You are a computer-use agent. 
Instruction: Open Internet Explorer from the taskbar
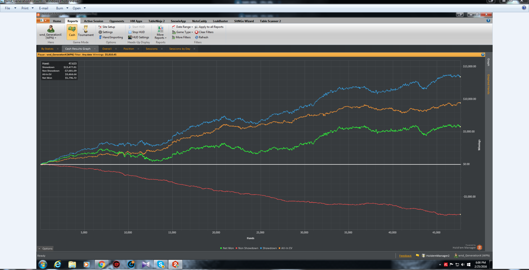pyautogui.click(x=57, y=264)
